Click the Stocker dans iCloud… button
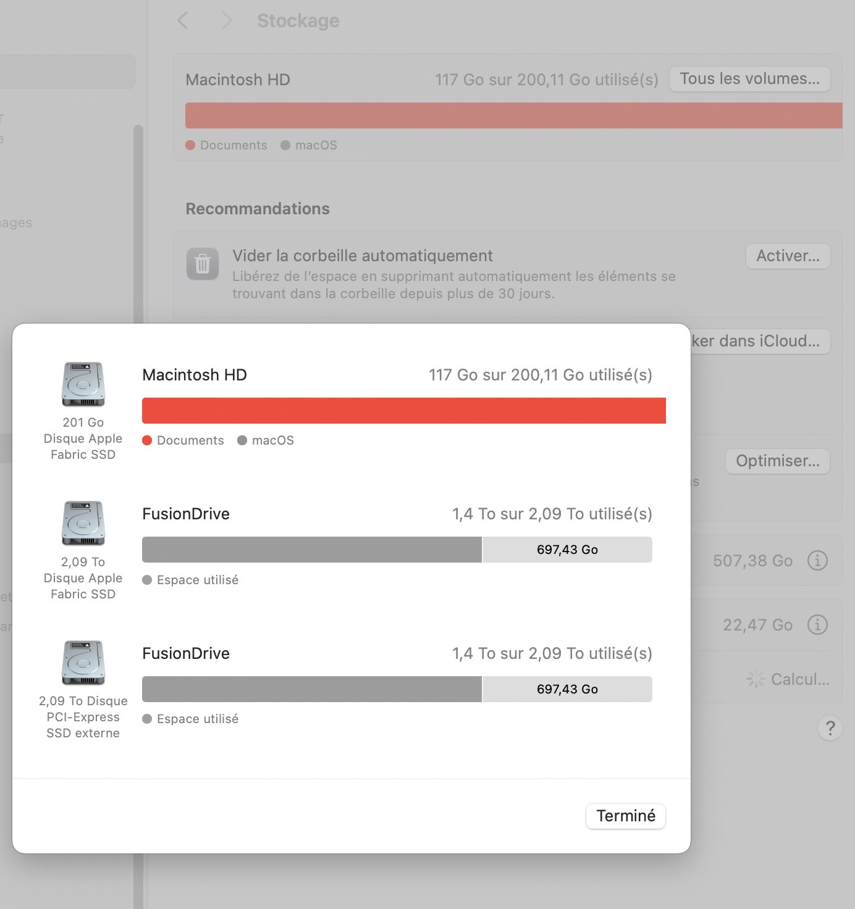Image resolution: width=855 pixels, height=909 pixels. coord(760,341)
